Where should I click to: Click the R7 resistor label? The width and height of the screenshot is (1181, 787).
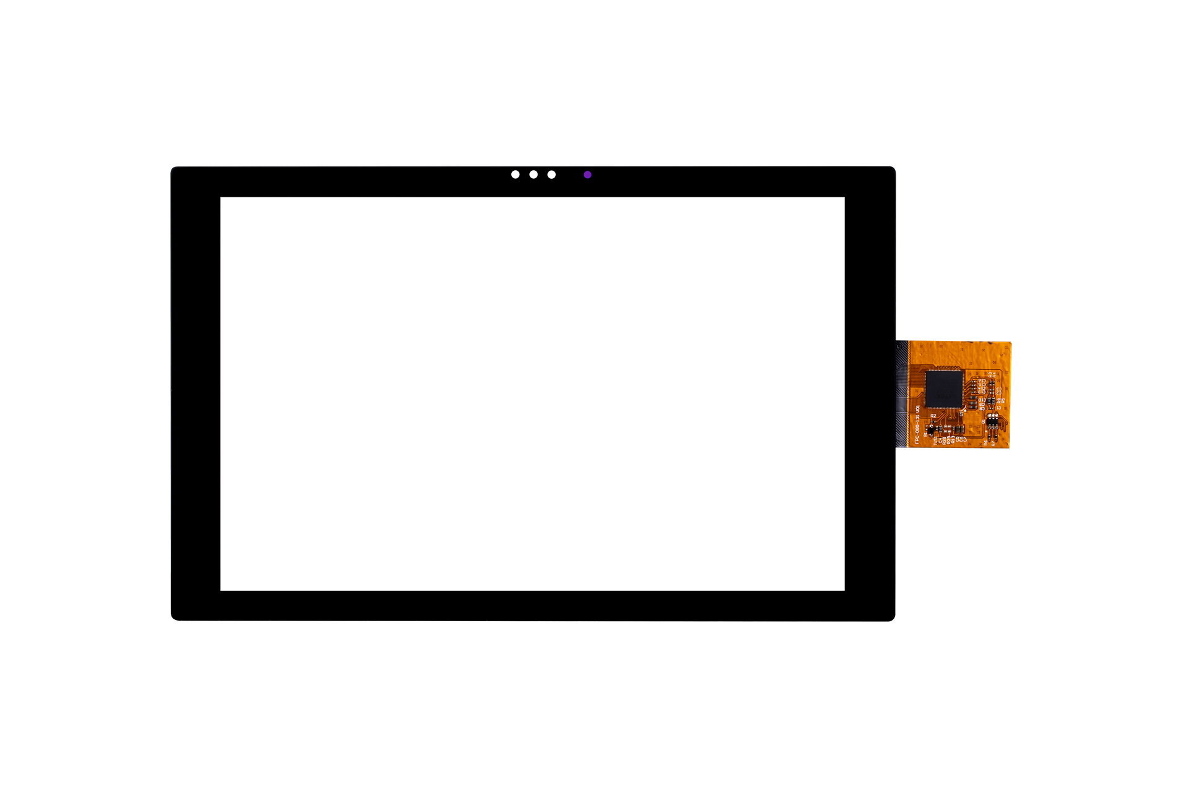[x=993, y=443]
